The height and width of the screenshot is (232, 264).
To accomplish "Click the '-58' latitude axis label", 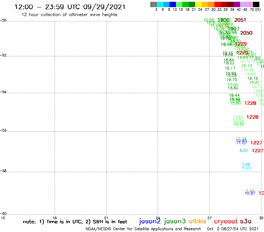I will (3, 171).
